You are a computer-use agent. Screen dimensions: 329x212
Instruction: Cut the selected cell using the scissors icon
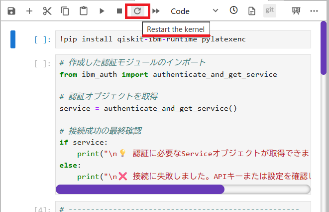pyautogui.click(x=47, y=10)
